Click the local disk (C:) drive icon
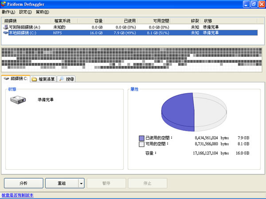 pos(5,32)
